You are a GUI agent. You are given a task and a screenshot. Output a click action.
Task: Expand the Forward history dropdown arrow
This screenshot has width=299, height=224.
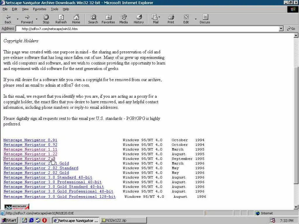click(x=36, y=19)
